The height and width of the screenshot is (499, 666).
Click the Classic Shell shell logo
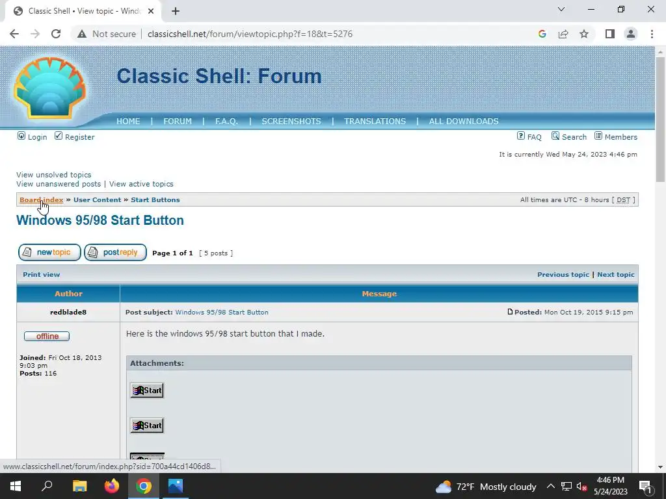pos(49,88)
